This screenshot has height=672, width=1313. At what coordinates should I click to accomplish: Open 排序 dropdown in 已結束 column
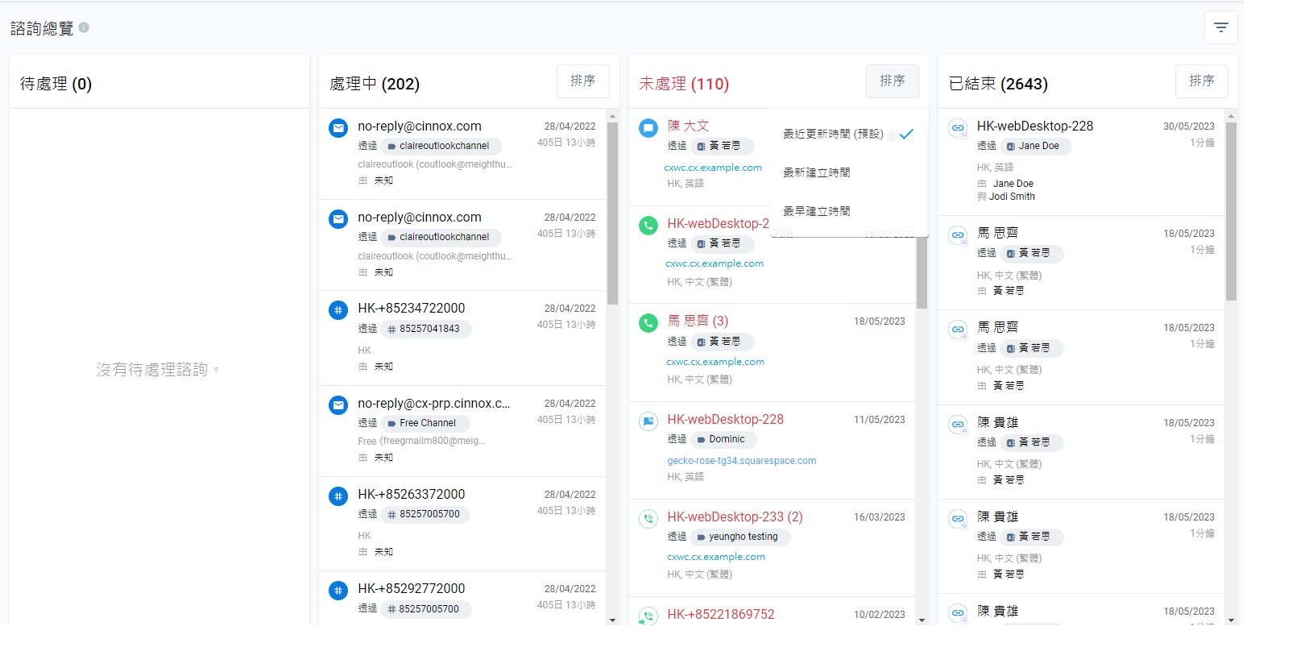click(1201, 81)
